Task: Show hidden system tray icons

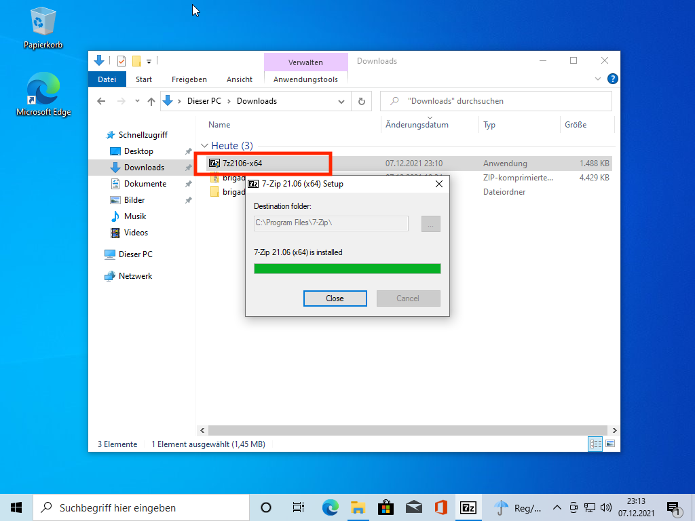Action: (x=557, y=507)
